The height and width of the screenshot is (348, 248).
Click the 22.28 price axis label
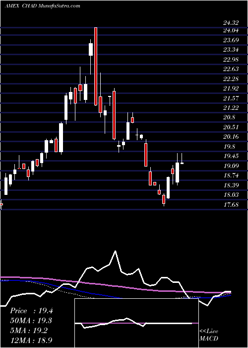coord(231,79)
